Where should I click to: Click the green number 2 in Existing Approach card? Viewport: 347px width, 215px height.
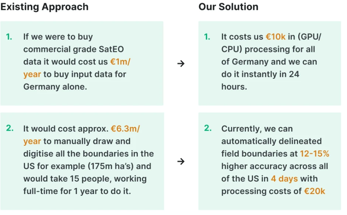point(10,128)
